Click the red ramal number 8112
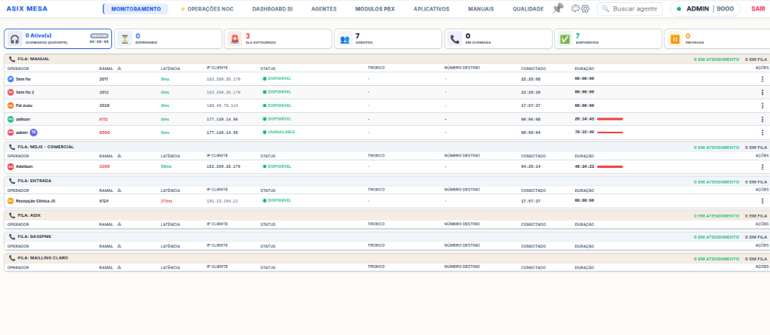Image resolution: width=770 pixels, height=335 pixels. pos(104,119)
